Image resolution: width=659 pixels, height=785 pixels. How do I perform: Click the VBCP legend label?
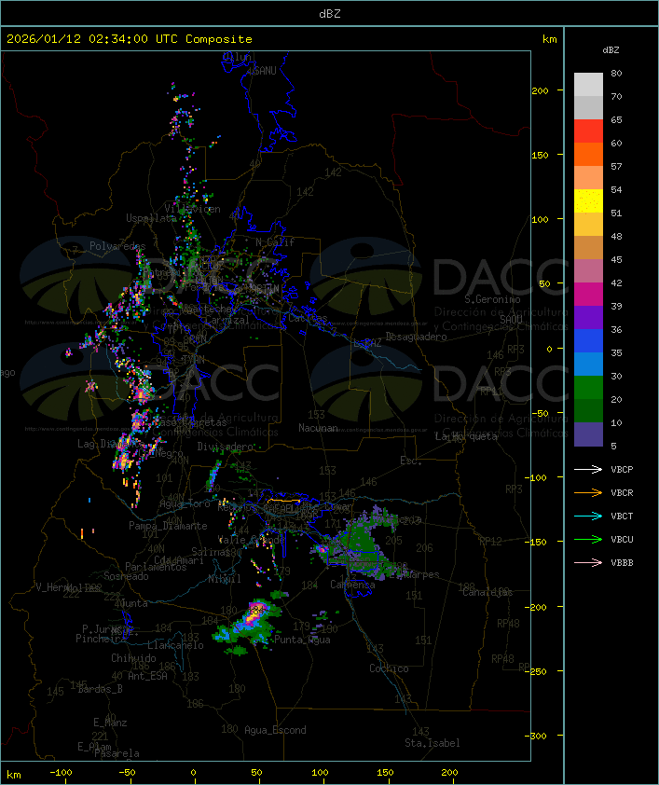pos(622,469)
